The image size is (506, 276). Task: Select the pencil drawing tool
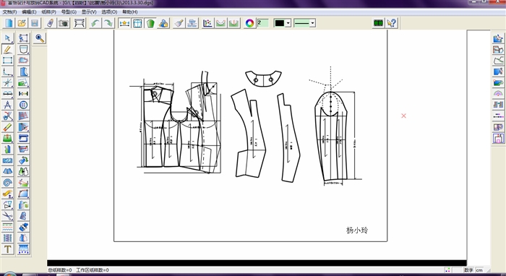pos(8,49)
